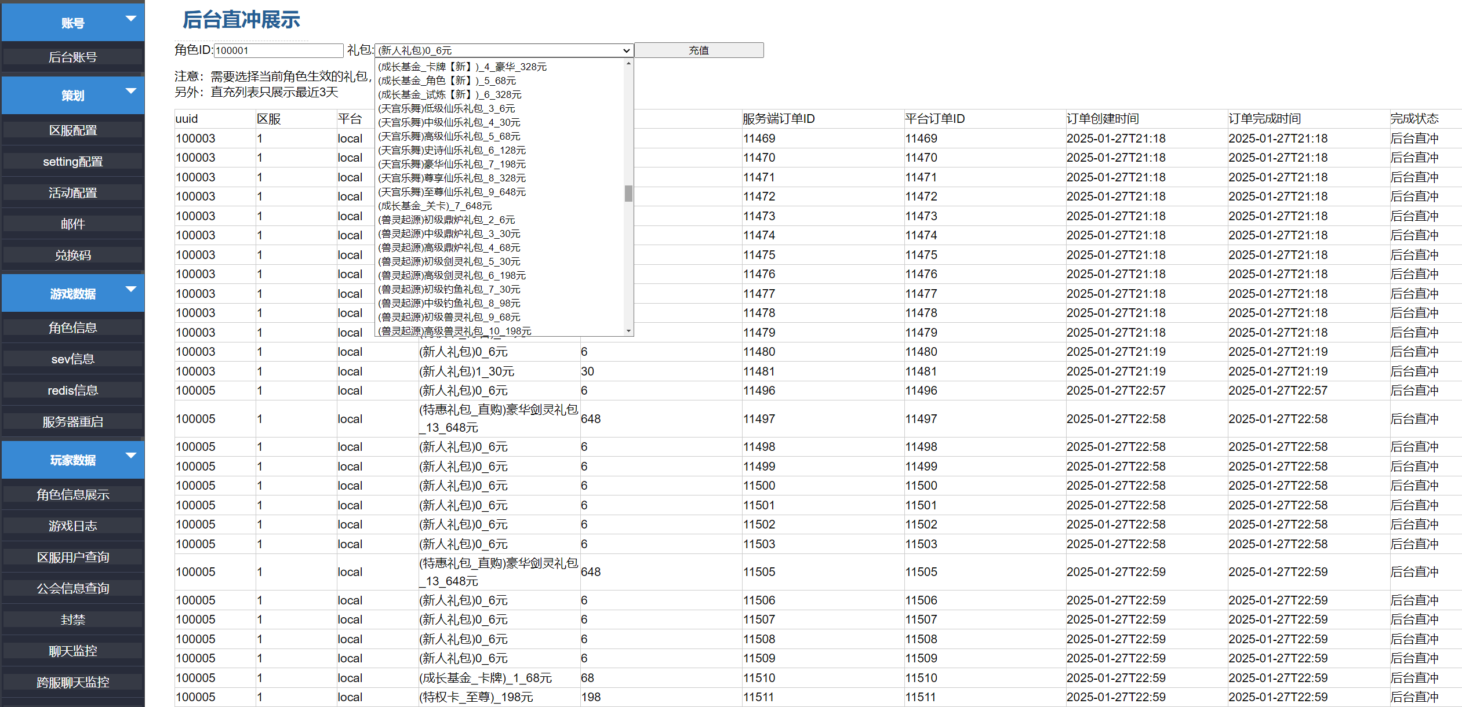Choose (兽灵起源)初级钓鱼礼包_7_30元 option

point(449,289)
